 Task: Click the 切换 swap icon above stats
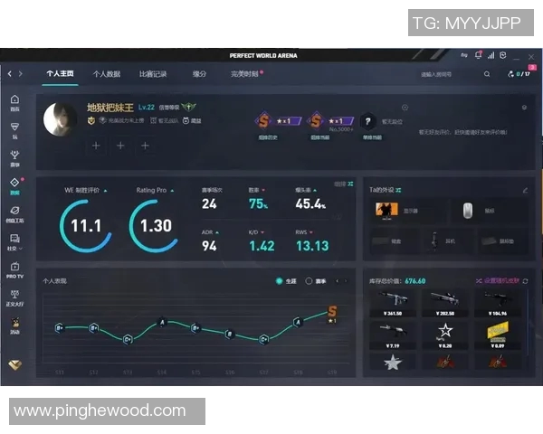pyautogui.click(x=350, y=184)
